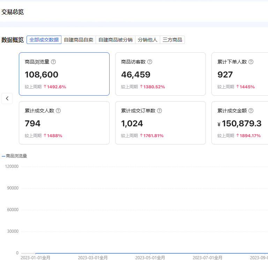Show help for 累计成交订单数 metric
Viewport: 268px width, 268px height.
159,111
